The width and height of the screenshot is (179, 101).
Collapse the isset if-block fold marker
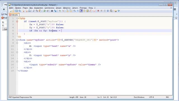[x=17, y=21]
